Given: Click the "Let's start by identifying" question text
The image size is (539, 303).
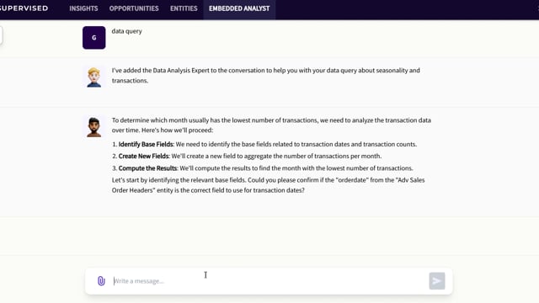Looking at the screenshot, I should 268,185.
